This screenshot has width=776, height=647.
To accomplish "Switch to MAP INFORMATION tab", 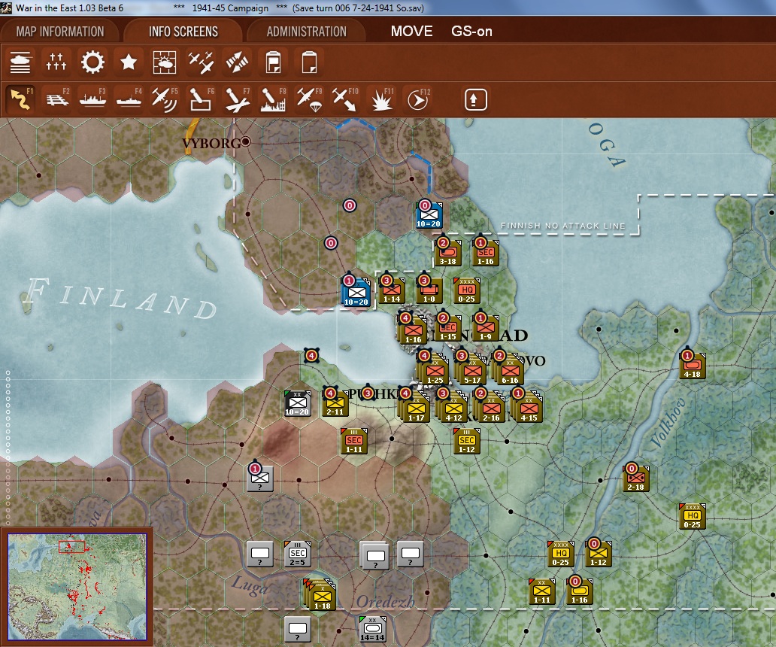I will [x=60, y=32].
